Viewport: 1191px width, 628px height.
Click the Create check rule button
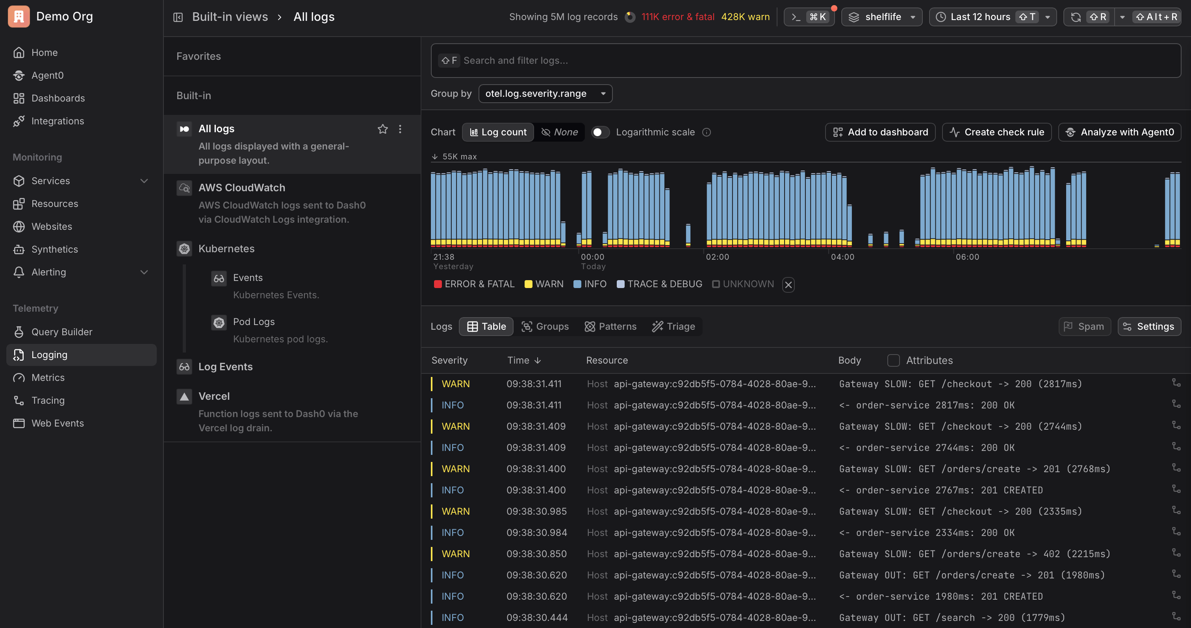[996, 132]
